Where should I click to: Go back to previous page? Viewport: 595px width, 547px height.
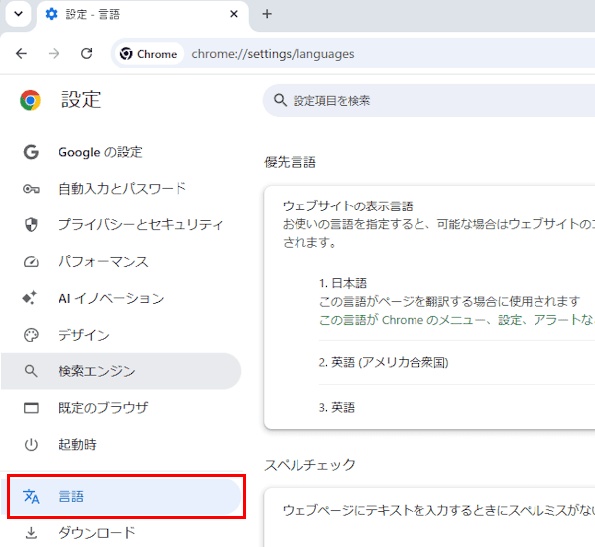pos(21,54)
